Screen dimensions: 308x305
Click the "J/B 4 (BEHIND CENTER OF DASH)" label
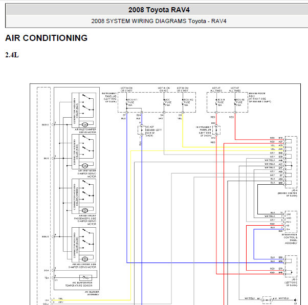(x=288, y=193)
